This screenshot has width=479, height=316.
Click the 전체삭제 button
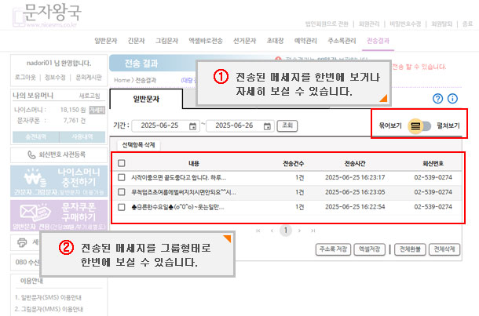[x=444, y=249]
